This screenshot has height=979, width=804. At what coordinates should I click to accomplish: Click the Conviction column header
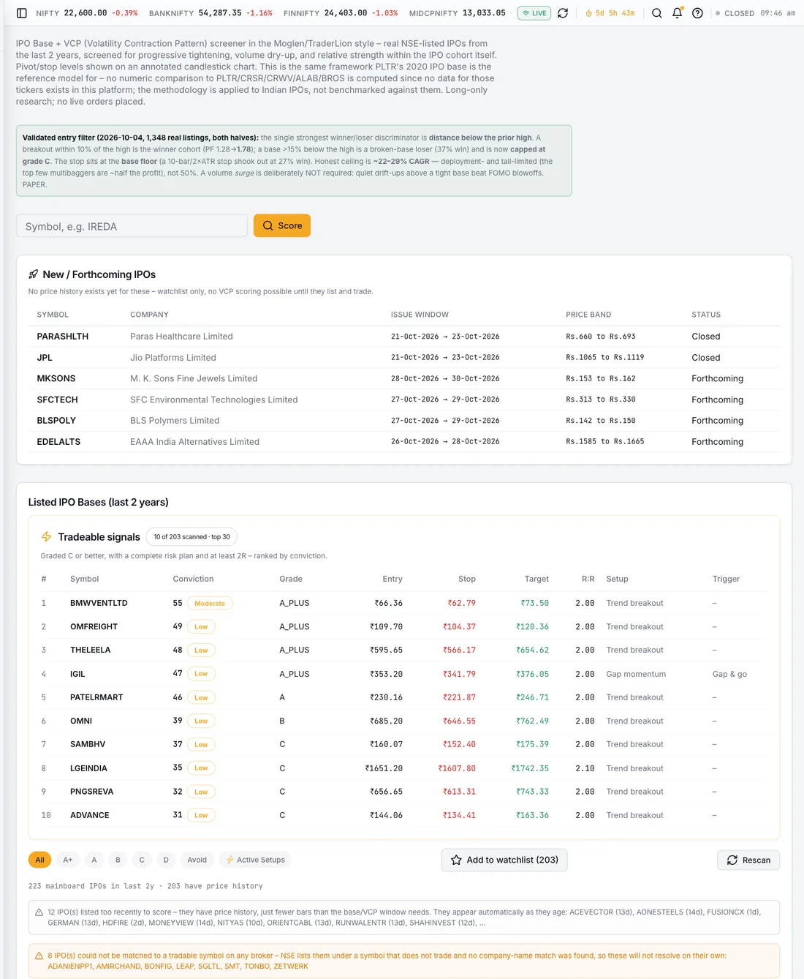pos(193,579)
